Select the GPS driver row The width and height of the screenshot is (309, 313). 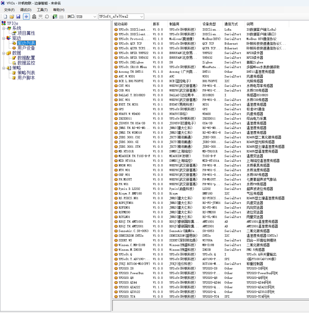click(121, 109)
